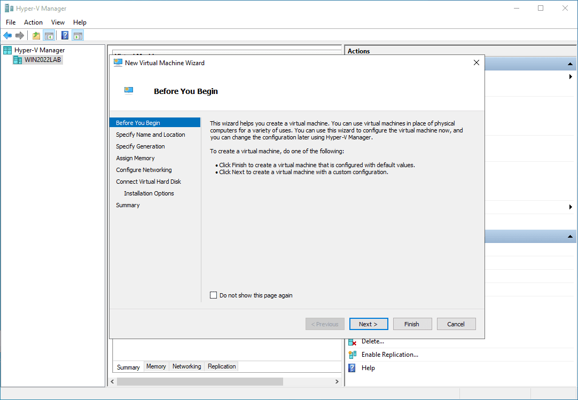This screenshot has width=578, height=400.
Task: Click the Delete... action link
Action: click(373, 341)
